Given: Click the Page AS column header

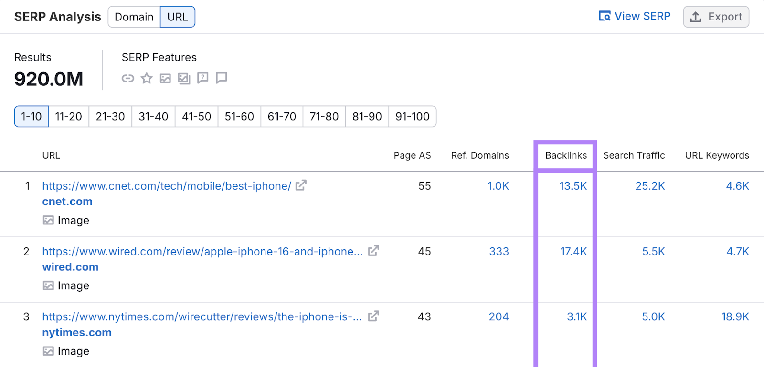Looking at the screenshot, I should click(x=413, y=155).
